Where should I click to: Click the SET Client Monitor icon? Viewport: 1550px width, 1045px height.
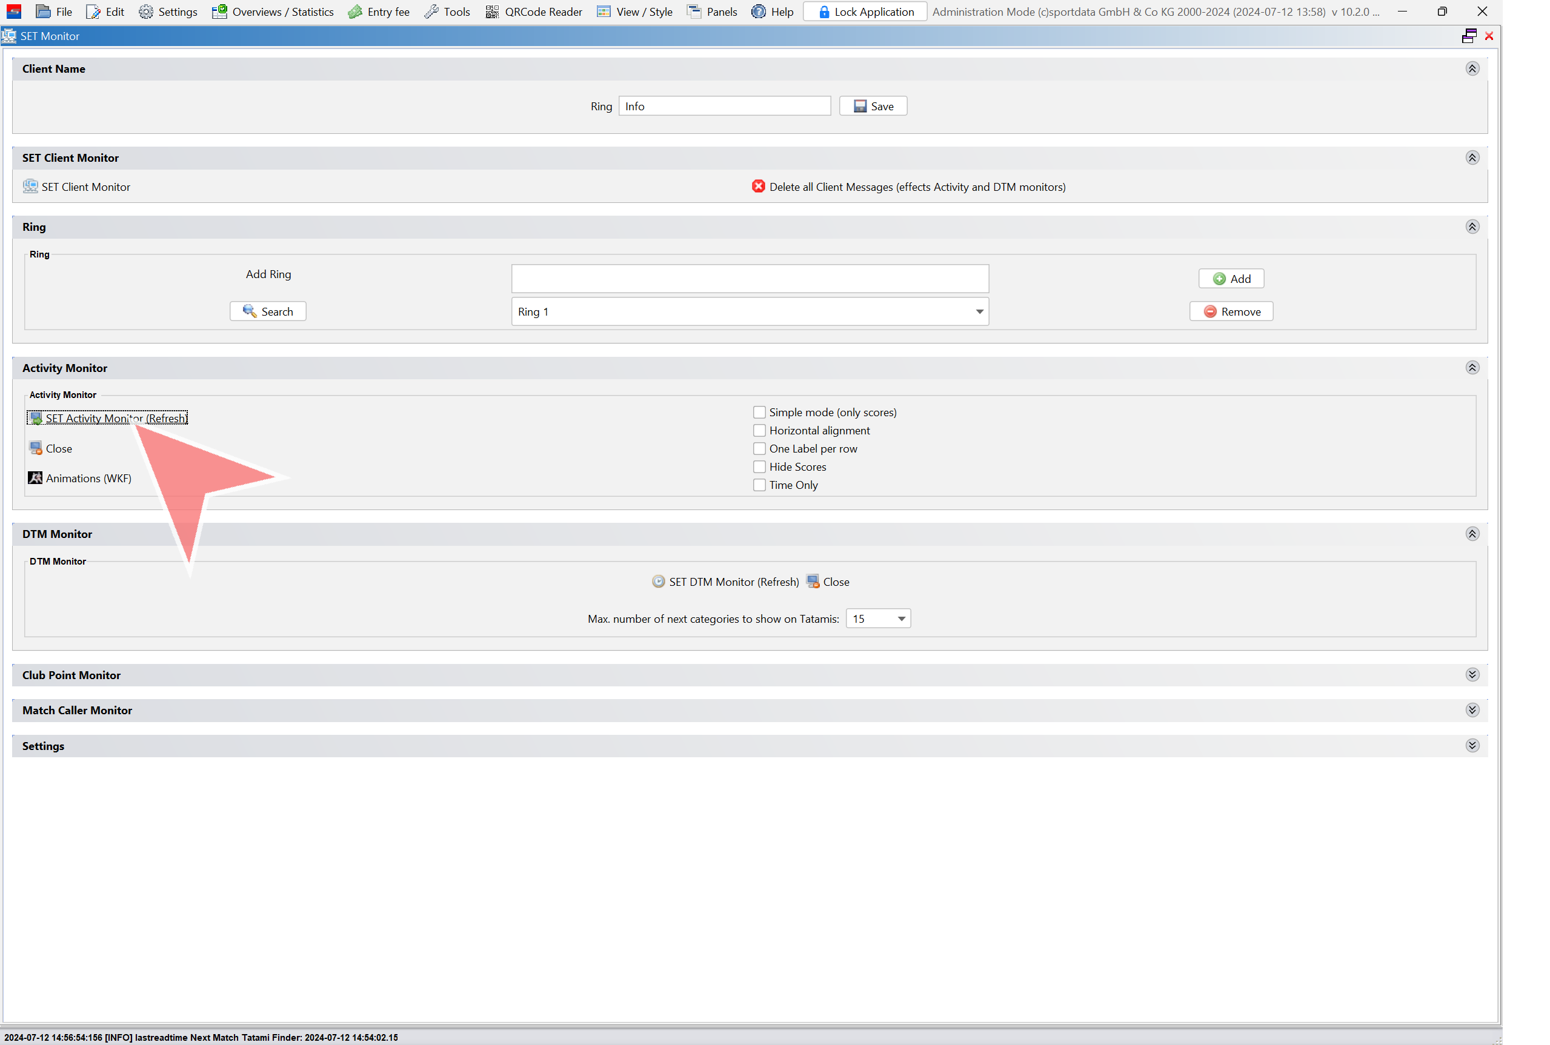(x=31, y=186)
